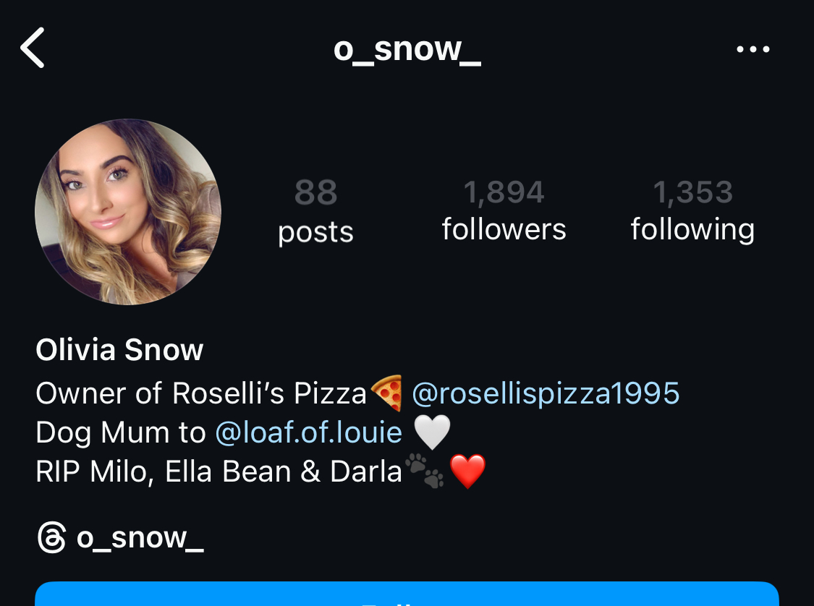This screenshot has height=606, width=814.
Task: Tap the "Dog Mum to" bio text
Action: (121, 432)
